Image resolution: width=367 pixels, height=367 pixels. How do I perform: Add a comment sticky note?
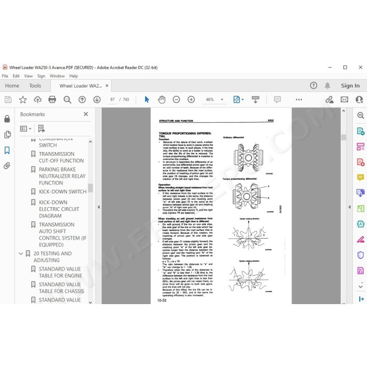tap(277, 100)
